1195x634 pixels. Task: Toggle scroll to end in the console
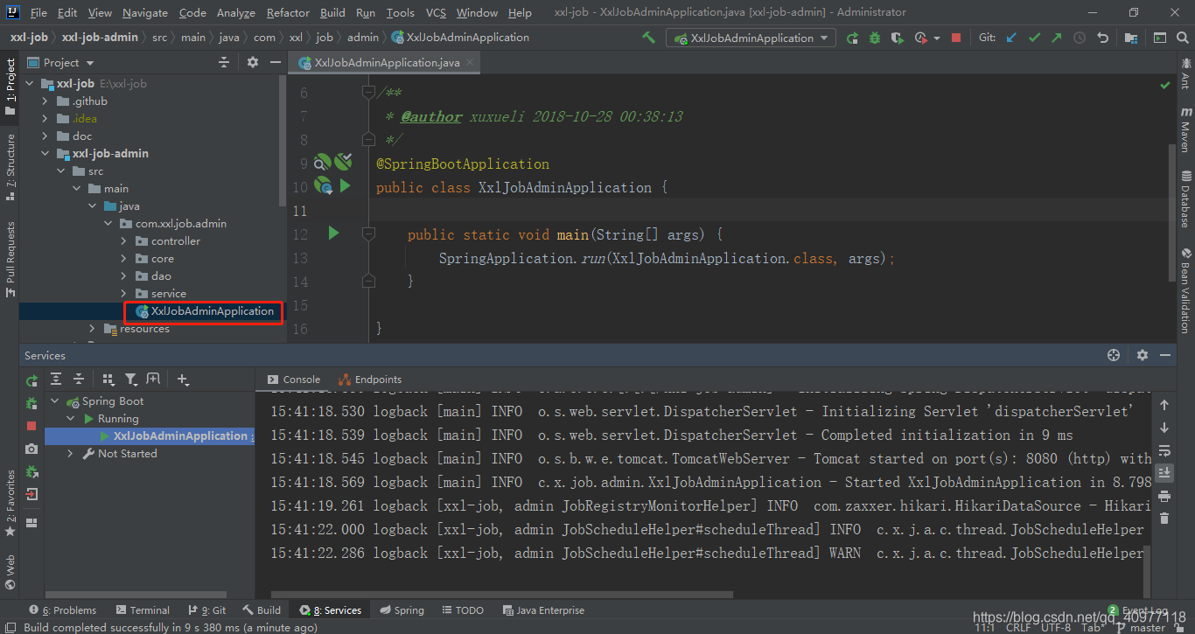click(1164, 473)
